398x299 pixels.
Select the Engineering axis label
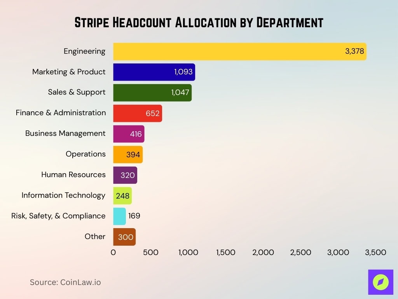[x=84, y=51]
